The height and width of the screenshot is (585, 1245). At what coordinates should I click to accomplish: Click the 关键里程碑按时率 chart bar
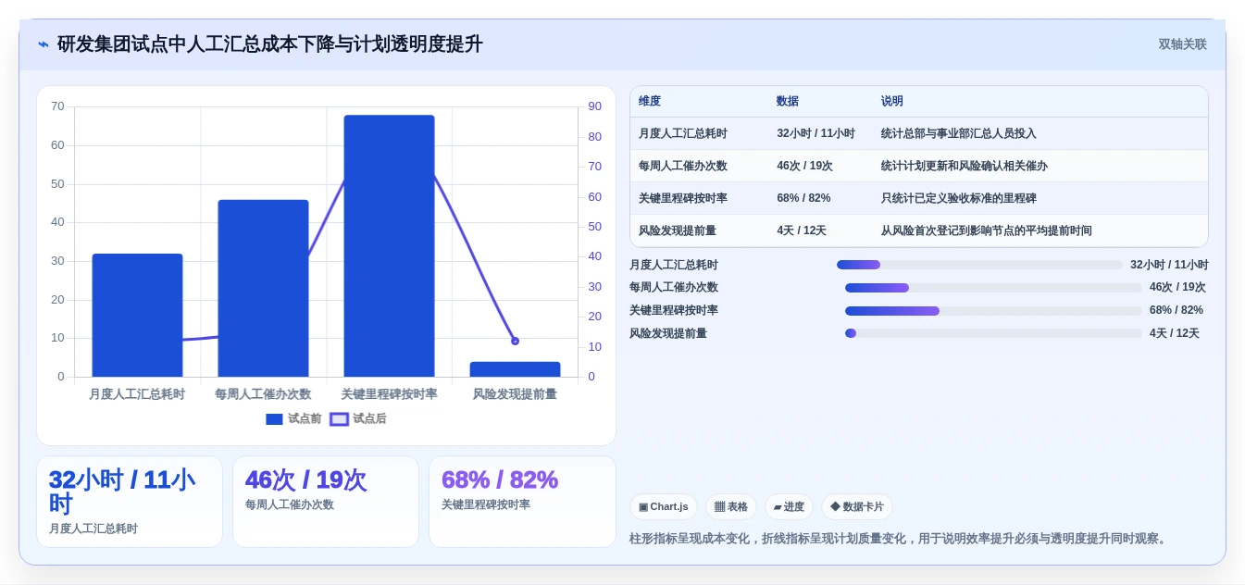389,246
